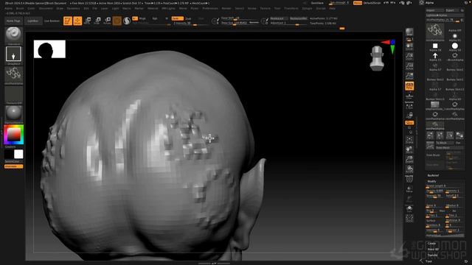Select the Scale transform tool icon
Viewport: 472px width, 265px height.
click(97, 21)
